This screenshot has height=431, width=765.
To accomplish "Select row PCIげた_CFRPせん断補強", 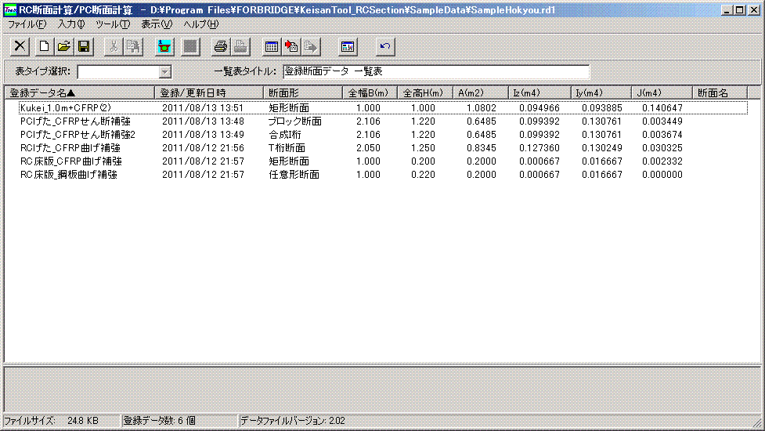I will point(383,121).
